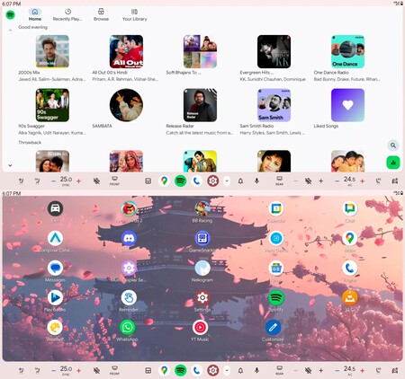The width and height of the screenshot is (405, 379).
Task: Toggle driver fan-off icon in bar beneath Spotify screen
Action: coord(96,181)
